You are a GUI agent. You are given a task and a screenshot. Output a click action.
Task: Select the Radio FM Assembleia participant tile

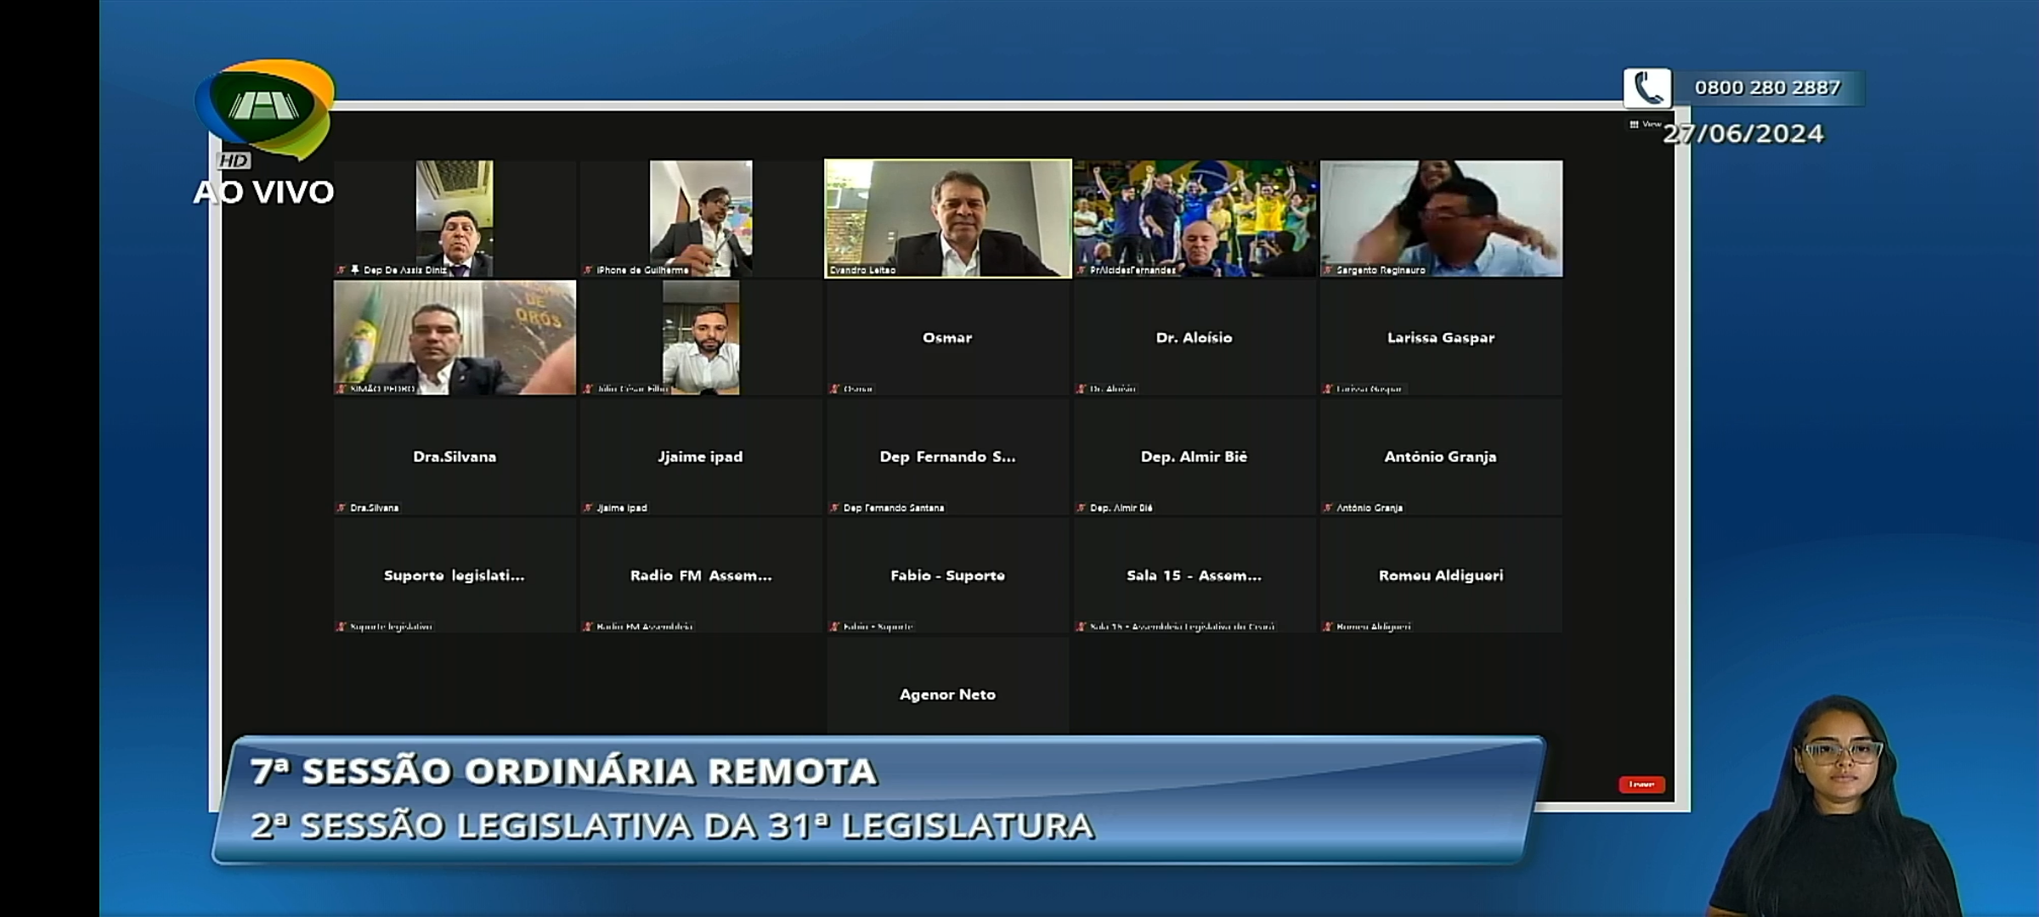pos(701,575)
